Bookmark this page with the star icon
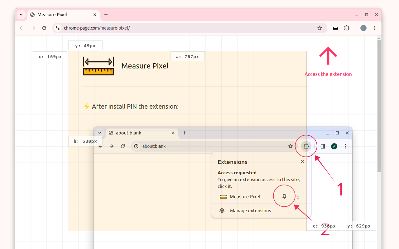The width and height of the screenshot is (399, 249). click(x=320, y=28)
